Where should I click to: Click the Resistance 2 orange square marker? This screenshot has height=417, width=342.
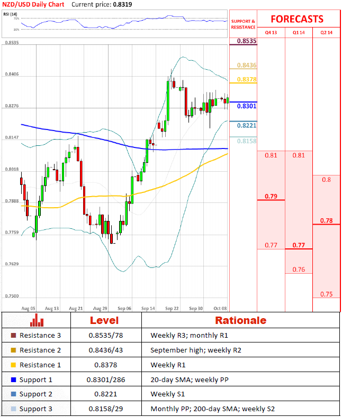[x=14, y=350]
